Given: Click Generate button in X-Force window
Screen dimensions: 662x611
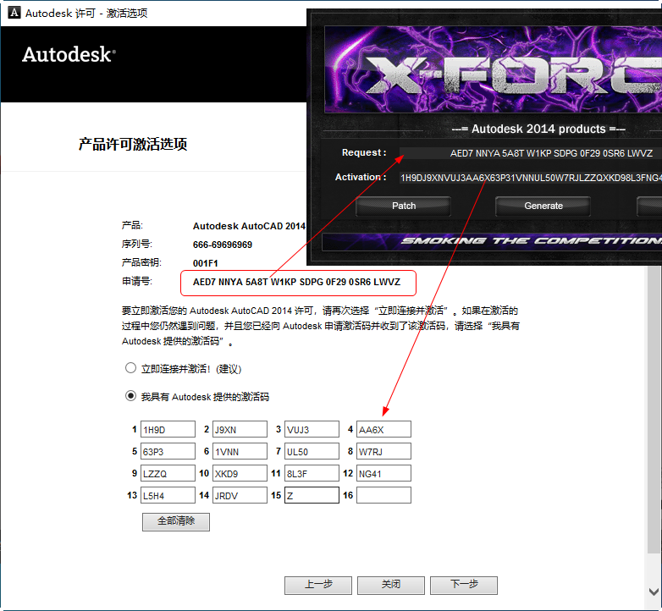Looking at the screenshot, I should [543, 206].
